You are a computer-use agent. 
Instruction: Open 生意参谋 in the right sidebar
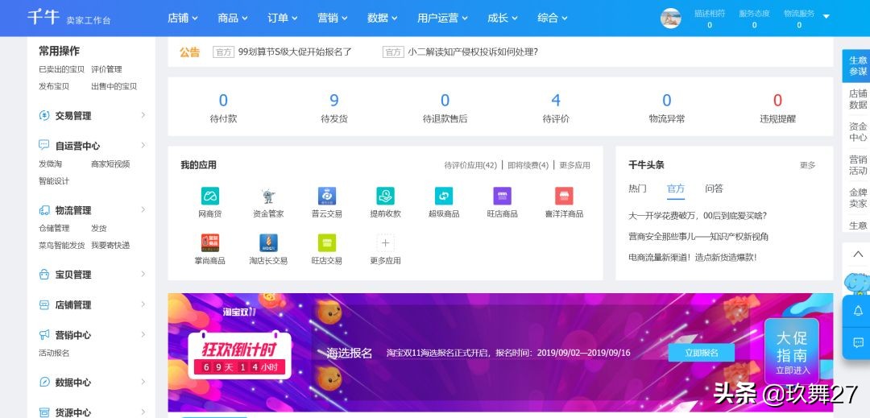[x=857, y=66]
